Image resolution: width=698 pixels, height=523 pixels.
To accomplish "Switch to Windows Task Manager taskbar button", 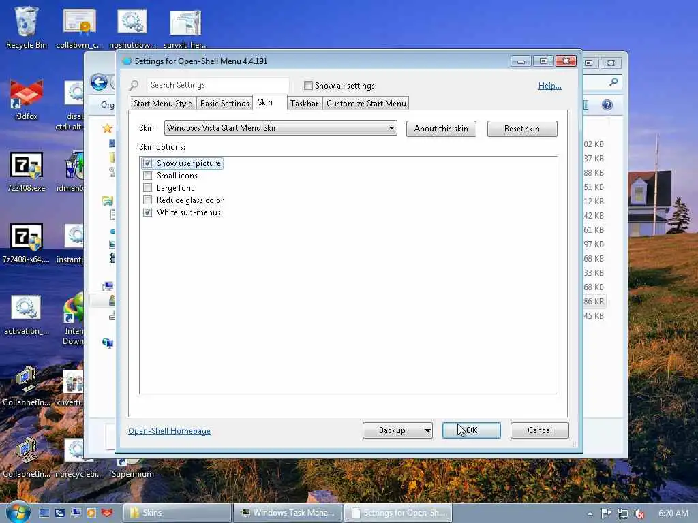I will pyautogui.click(x=288, y=513).
